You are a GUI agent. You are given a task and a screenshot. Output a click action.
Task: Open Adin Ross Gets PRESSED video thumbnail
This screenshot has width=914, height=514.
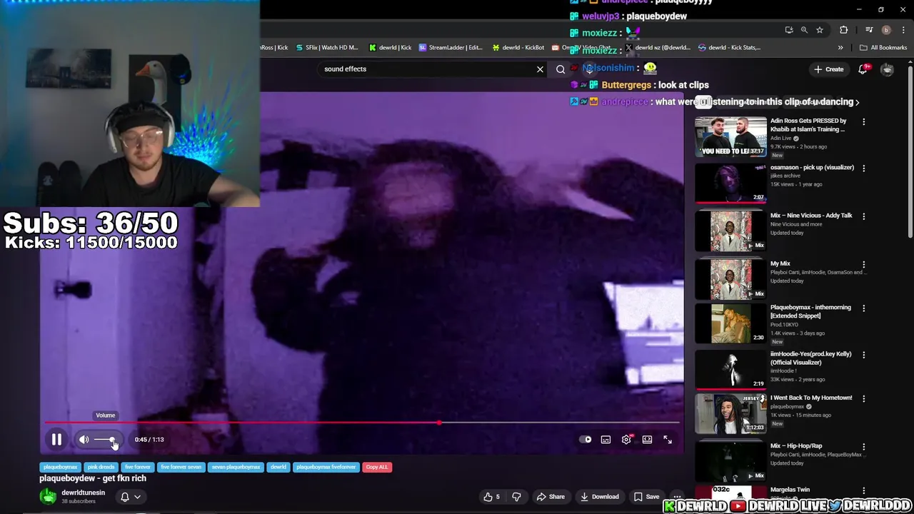tap(730, 137)
